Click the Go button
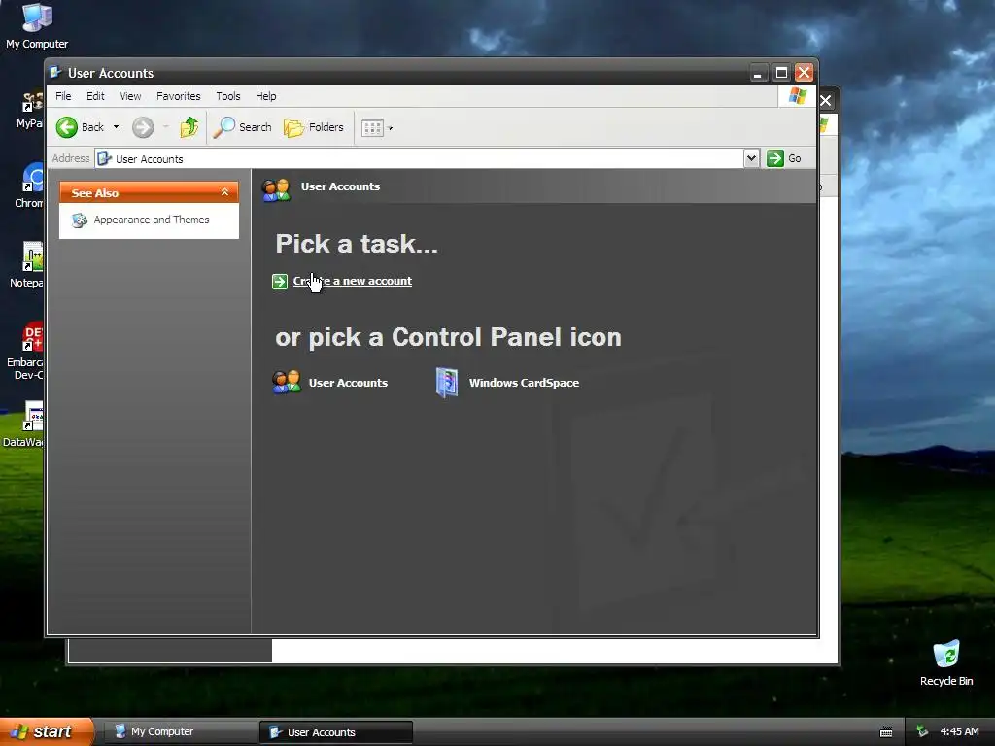Screen dimensions: 995x746 (784, 158)
